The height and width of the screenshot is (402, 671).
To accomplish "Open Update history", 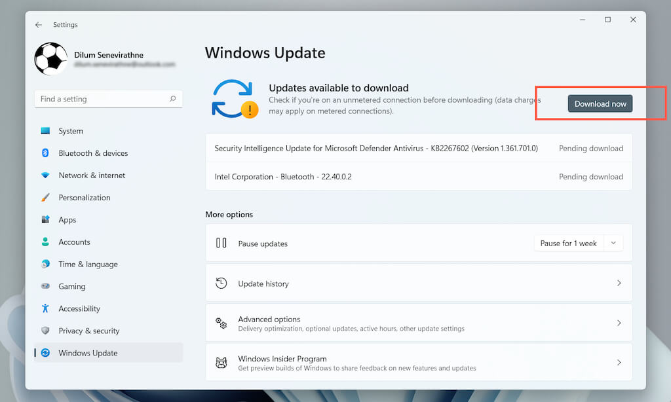I will 419,283.
